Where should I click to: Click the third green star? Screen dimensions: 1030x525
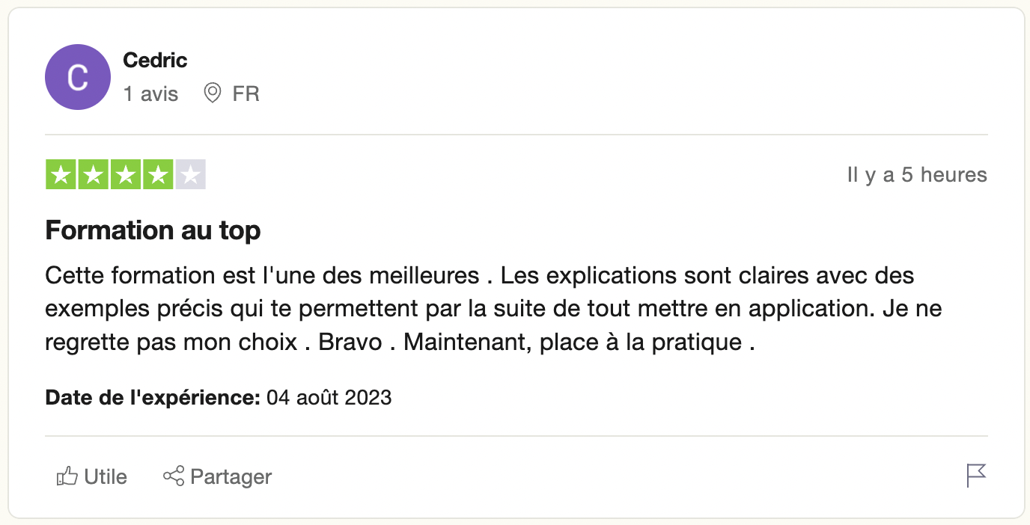click(x=126, y=175)
